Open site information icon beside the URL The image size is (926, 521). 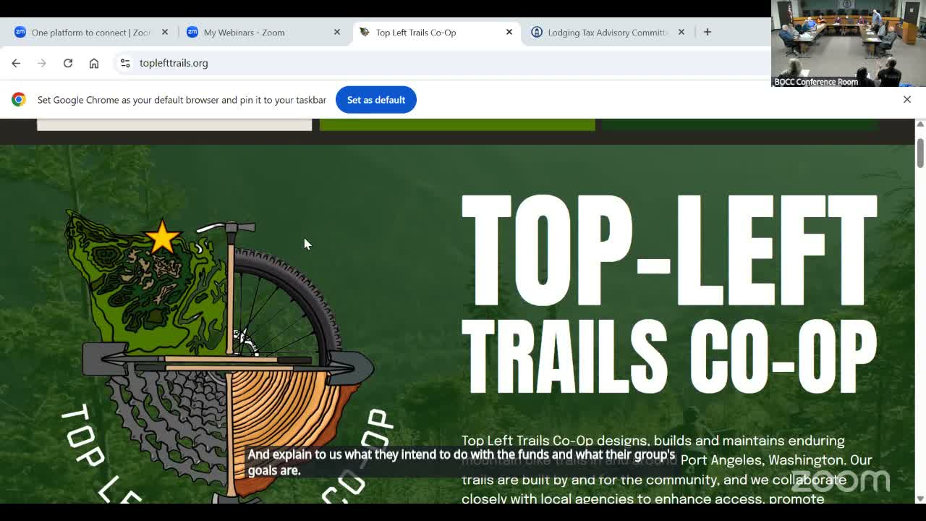point(125,63)
